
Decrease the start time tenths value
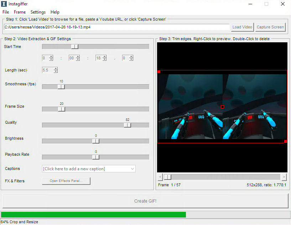pos(131,59)
